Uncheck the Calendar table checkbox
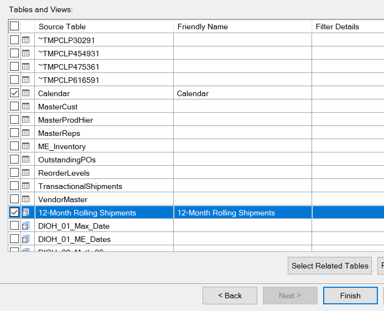384x311 pixels. click(14, 93)
